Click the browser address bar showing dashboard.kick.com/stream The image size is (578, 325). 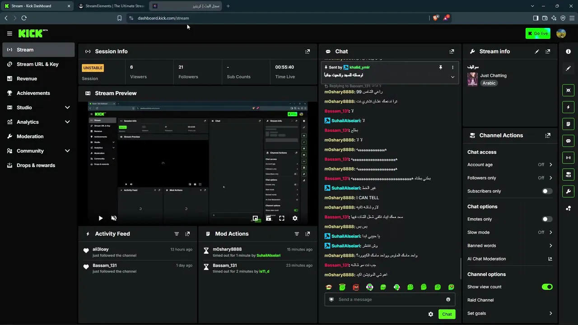(x=278, y=18)
